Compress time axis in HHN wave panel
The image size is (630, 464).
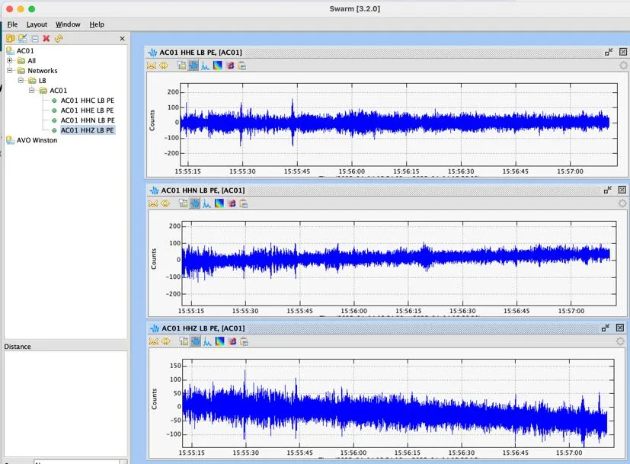(x=153, y=203)
